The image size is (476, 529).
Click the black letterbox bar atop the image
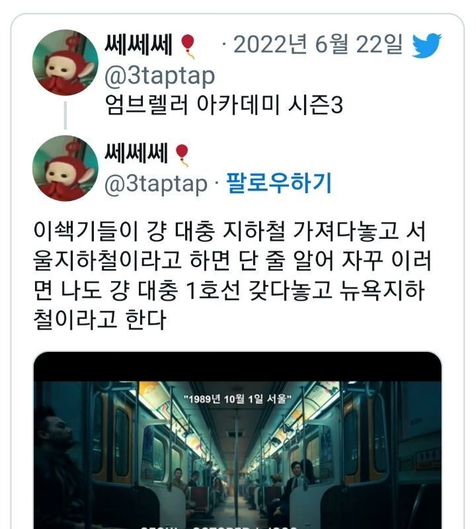pyautogui.click(x=237, y=367)
